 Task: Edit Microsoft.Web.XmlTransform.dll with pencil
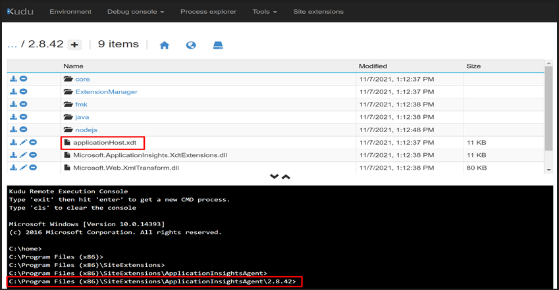(23, 168)
